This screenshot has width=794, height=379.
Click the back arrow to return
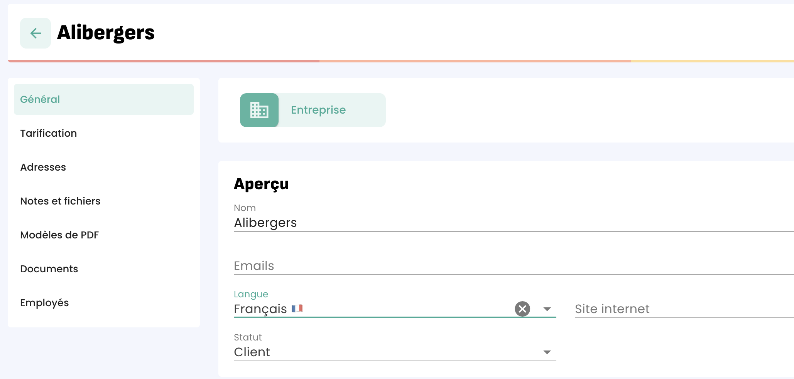point(35,33)
